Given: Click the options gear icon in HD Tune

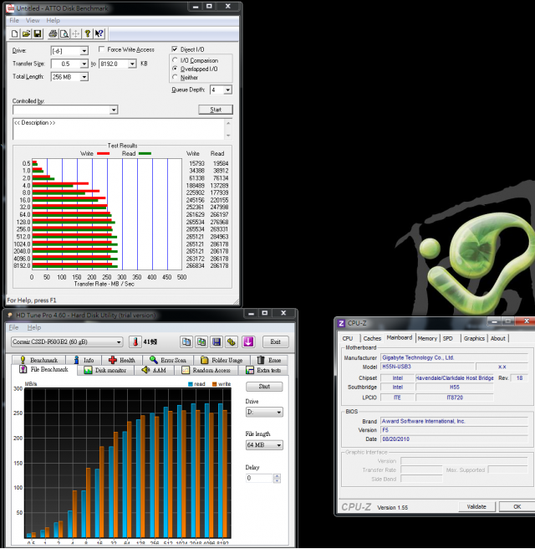Looking at the screenshot, I should pos(232,341).
